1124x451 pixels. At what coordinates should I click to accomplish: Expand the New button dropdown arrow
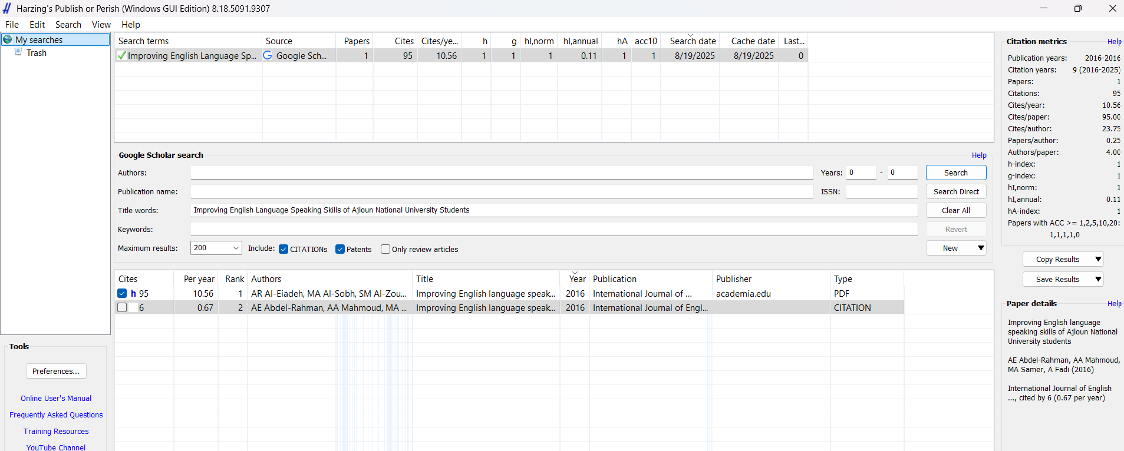coord(981,248)
